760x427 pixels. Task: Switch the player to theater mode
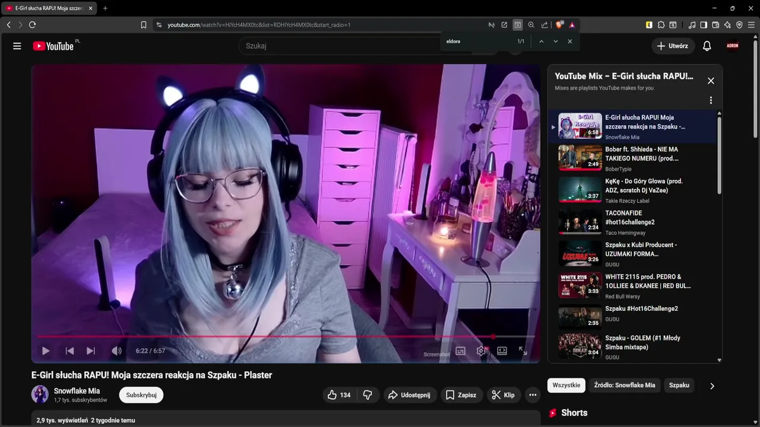click(502, 351)
